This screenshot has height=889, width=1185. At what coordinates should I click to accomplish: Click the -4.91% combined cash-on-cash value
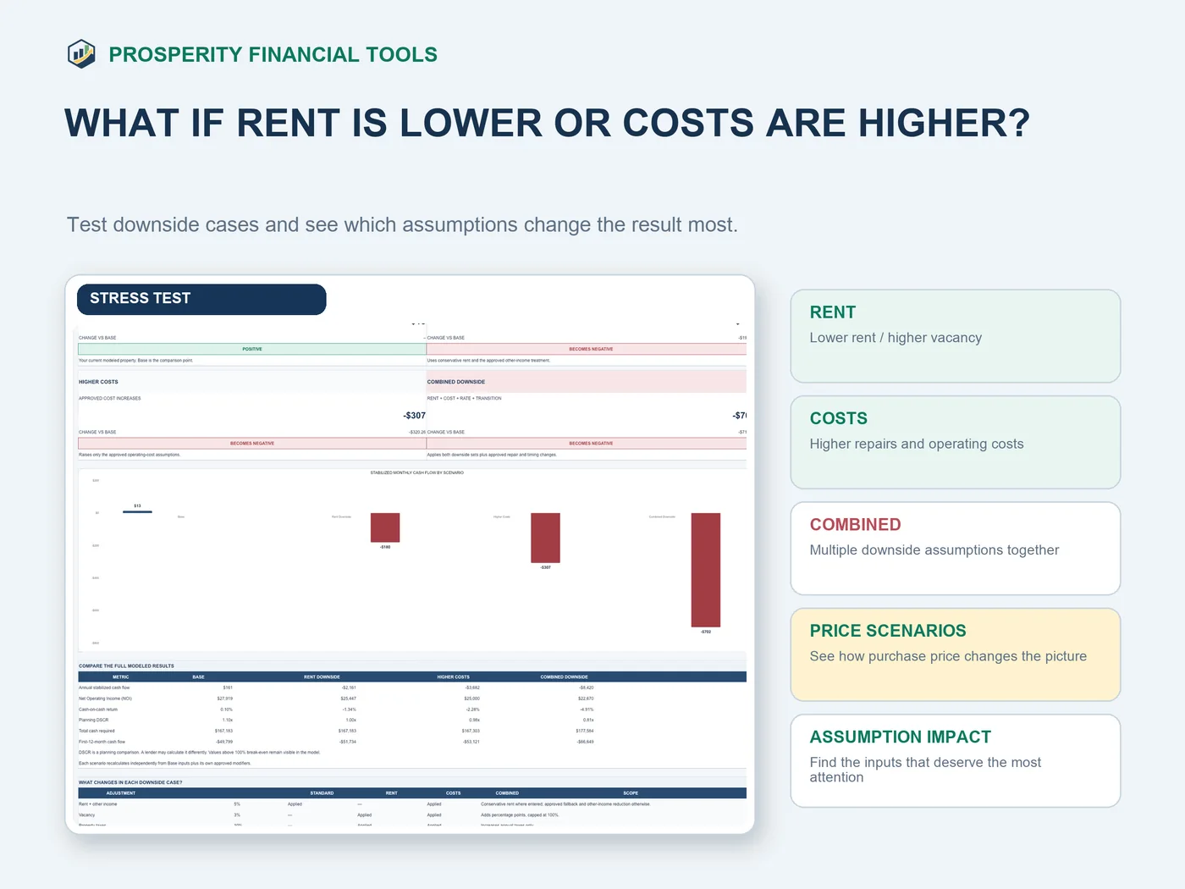pyautogui.click(x=587, y=710)
